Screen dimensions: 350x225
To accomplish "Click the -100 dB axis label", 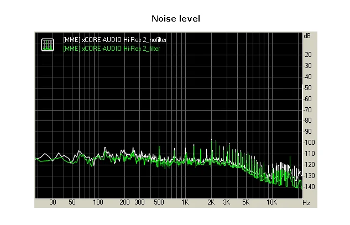I will coord(309,142).
